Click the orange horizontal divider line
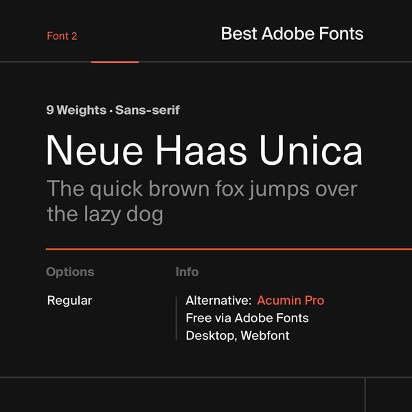The width and height of the screenshot is (412, 412). [x=229, y=249]
